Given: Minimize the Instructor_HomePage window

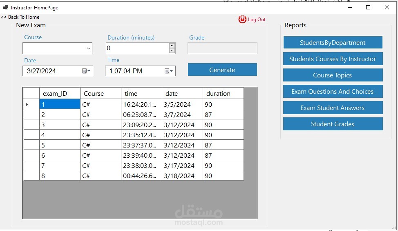Looking at the screenshot, I should coord(349,7).
